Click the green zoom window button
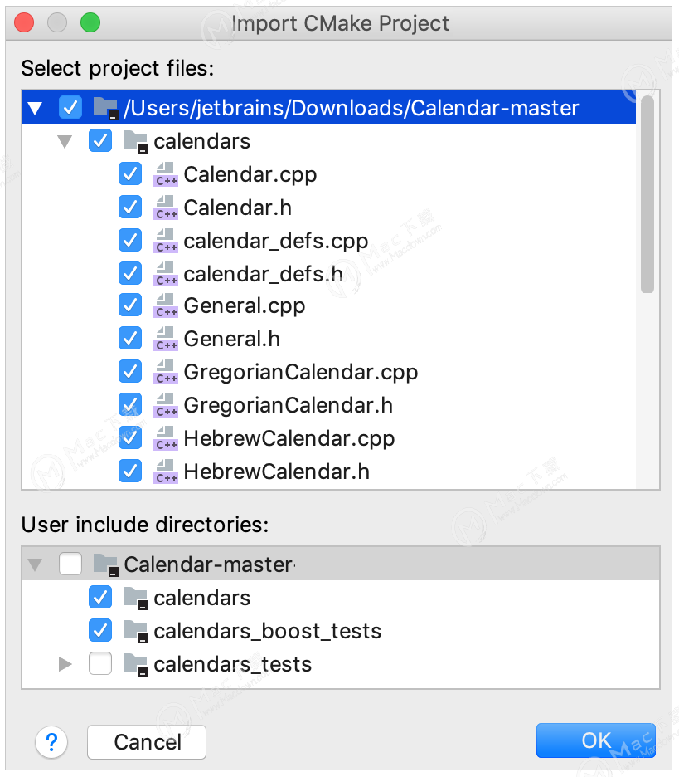The width and height of the screenshot is (679, 777). coord(90,22)
